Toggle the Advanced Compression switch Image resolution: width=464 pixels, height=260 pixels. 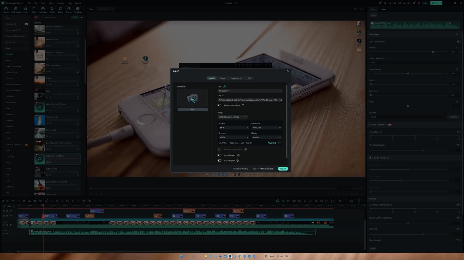pyautogui.click(x=219, y=149)
